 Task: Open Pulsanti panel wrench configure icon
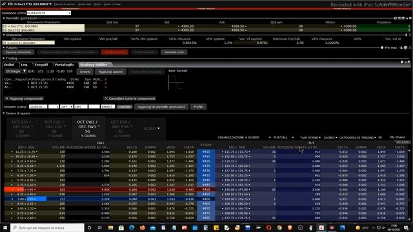pyautogui.click(x=401, y=48)
